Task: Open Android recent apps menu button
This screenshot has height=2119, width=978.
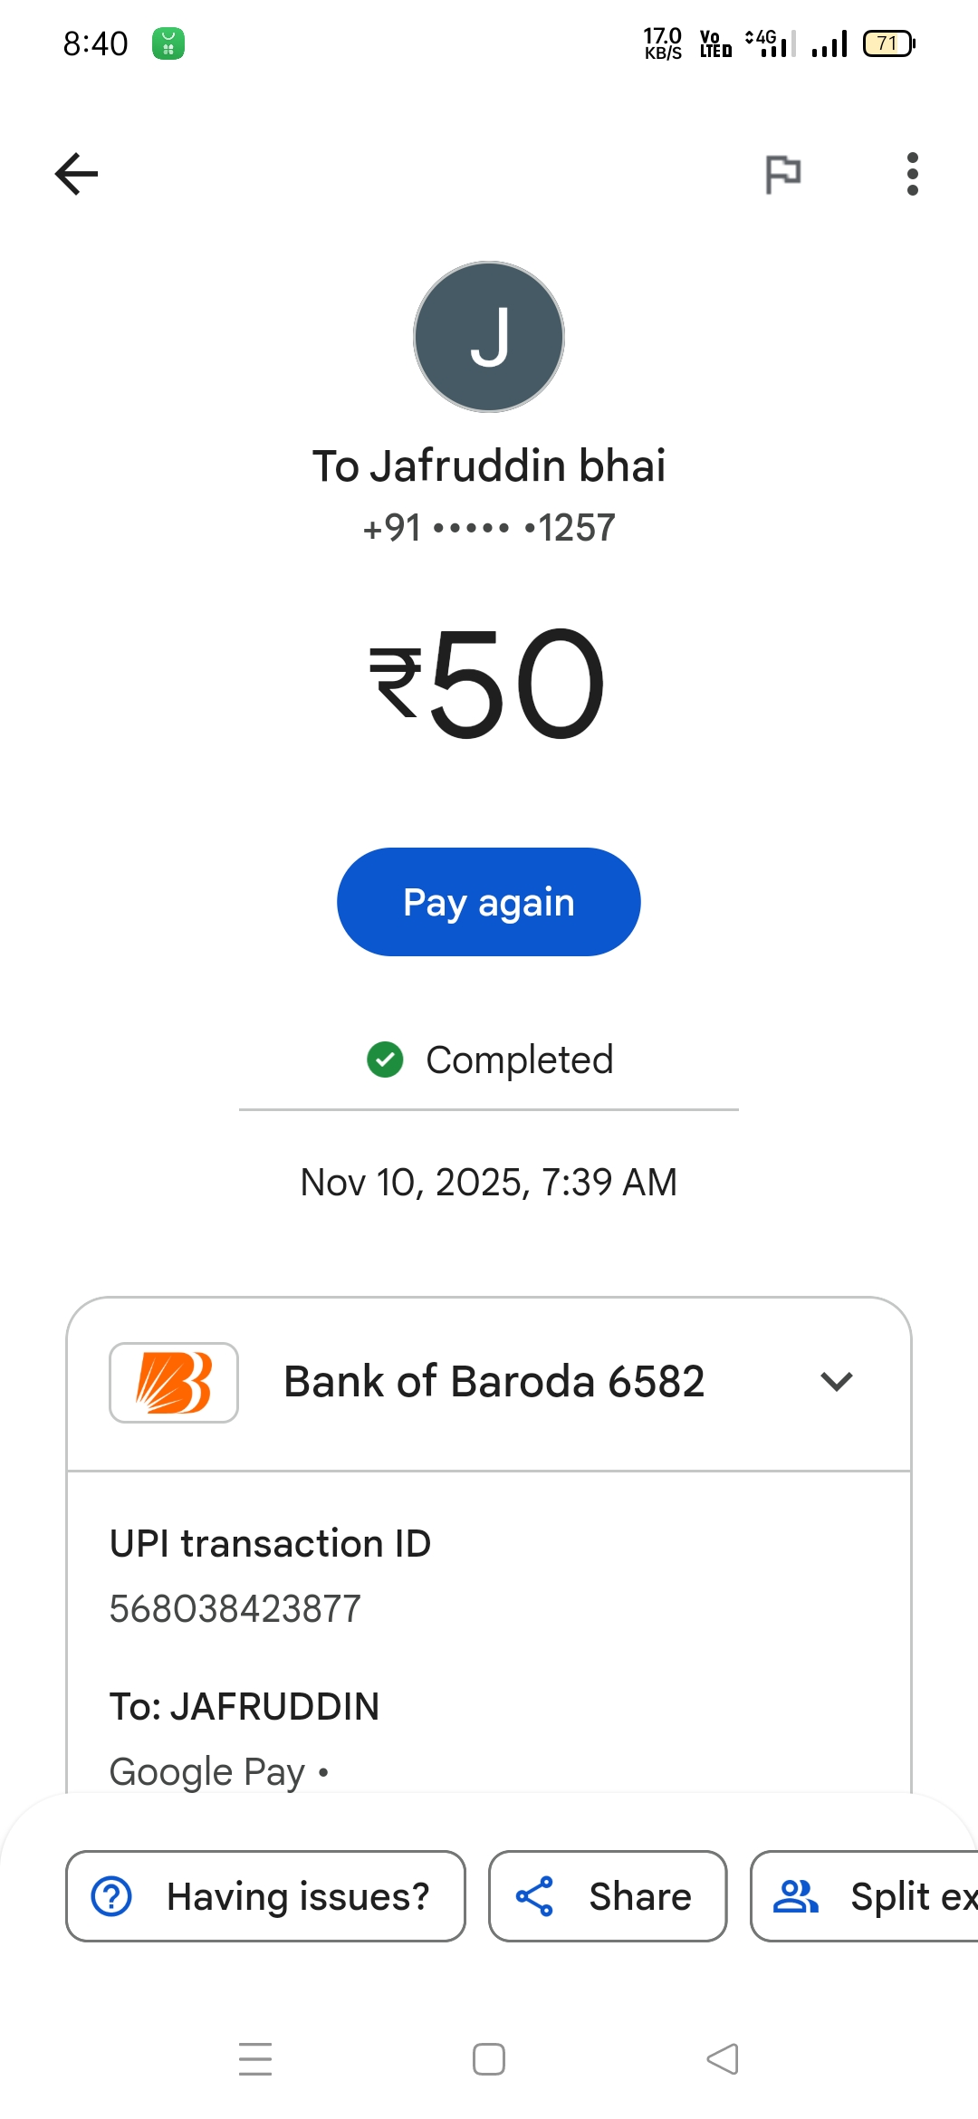Action: click(255, 2059)
